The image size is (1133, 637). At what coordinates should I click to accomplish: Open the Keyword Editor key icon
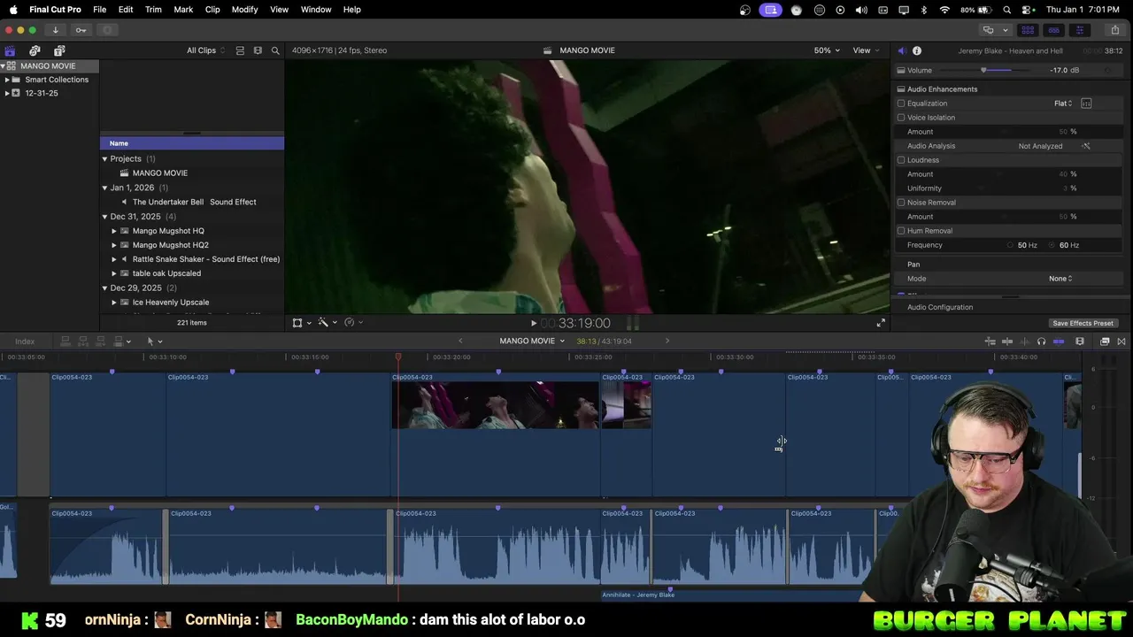[81, 30]
